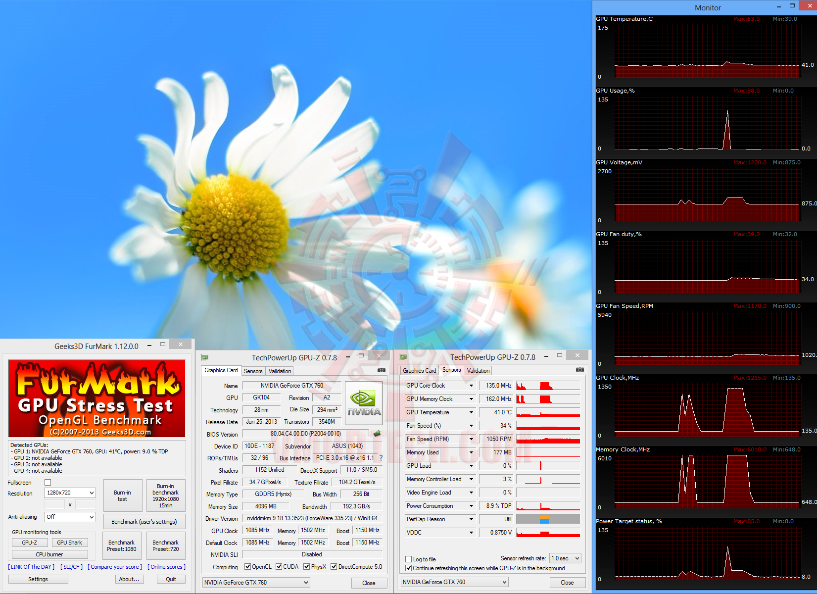Open GPU selector dropdown in Sensors window
Viewport: 817px width, 594px height.
coord(455,582)
